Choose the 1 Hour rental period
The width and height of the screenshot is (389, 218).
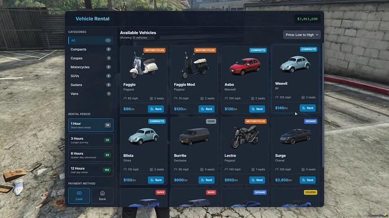click(91, 125)
